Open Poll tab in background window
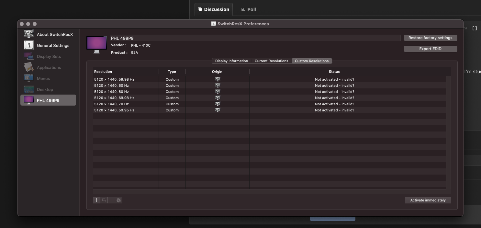This screenshot has height=228, width=481. pos(249,9)
